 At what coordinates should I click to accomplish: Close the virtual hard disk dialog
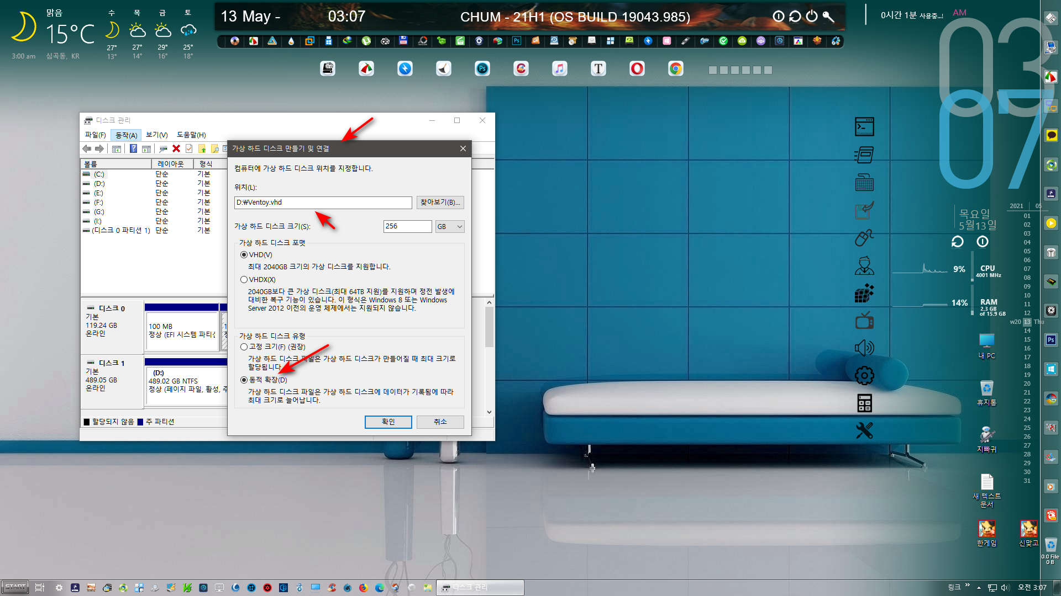[x=463, y=148]
